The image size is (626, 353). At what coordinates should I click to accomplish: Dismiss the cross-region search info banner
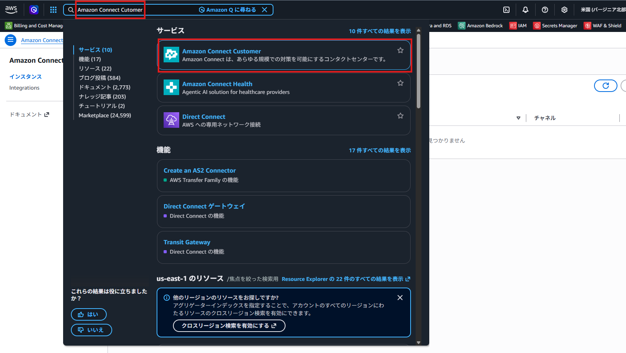click(x=400, y=298)
